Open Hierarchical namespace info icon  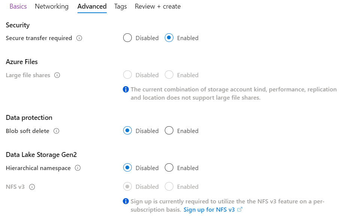click(x=78, y=168)
